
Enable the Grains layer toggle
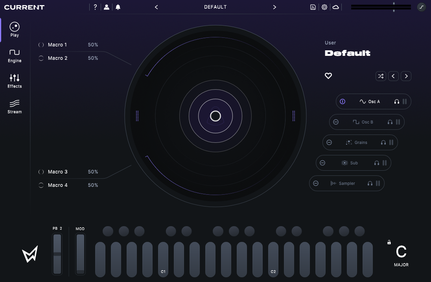329,142
